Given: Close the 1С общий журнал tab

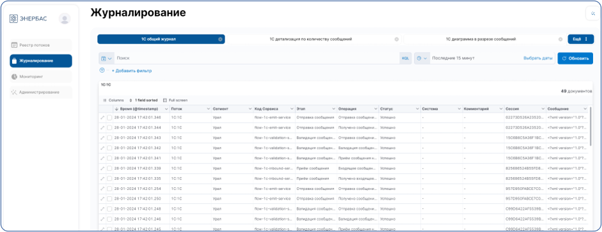Looking at the screenshot, I should (x=220, y=39).
